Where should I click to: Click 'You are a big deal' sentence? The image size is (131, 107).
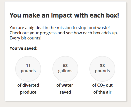point(60,28)
